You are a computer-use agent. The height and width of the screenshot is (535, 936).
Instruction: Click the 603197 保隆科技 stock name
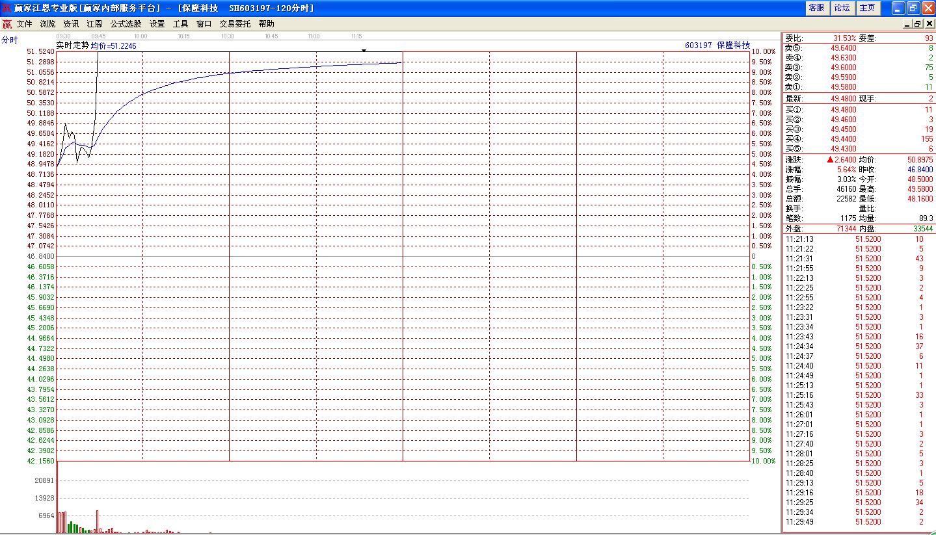[717, 46]
